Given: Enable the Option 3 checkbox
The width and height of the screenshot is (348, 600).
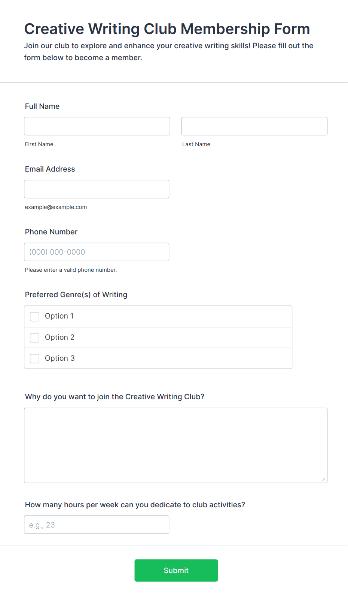Looking at the screenshot, I should click(34, 359).
